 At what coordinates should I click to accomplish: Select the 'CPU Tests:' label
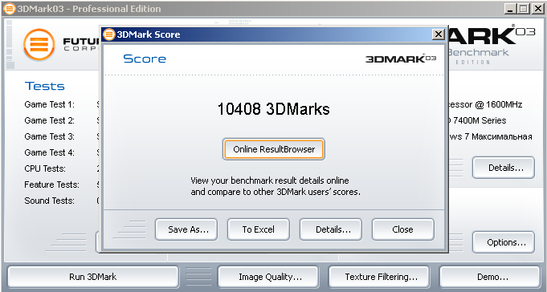pyautogui.click(x=45, y=168)
